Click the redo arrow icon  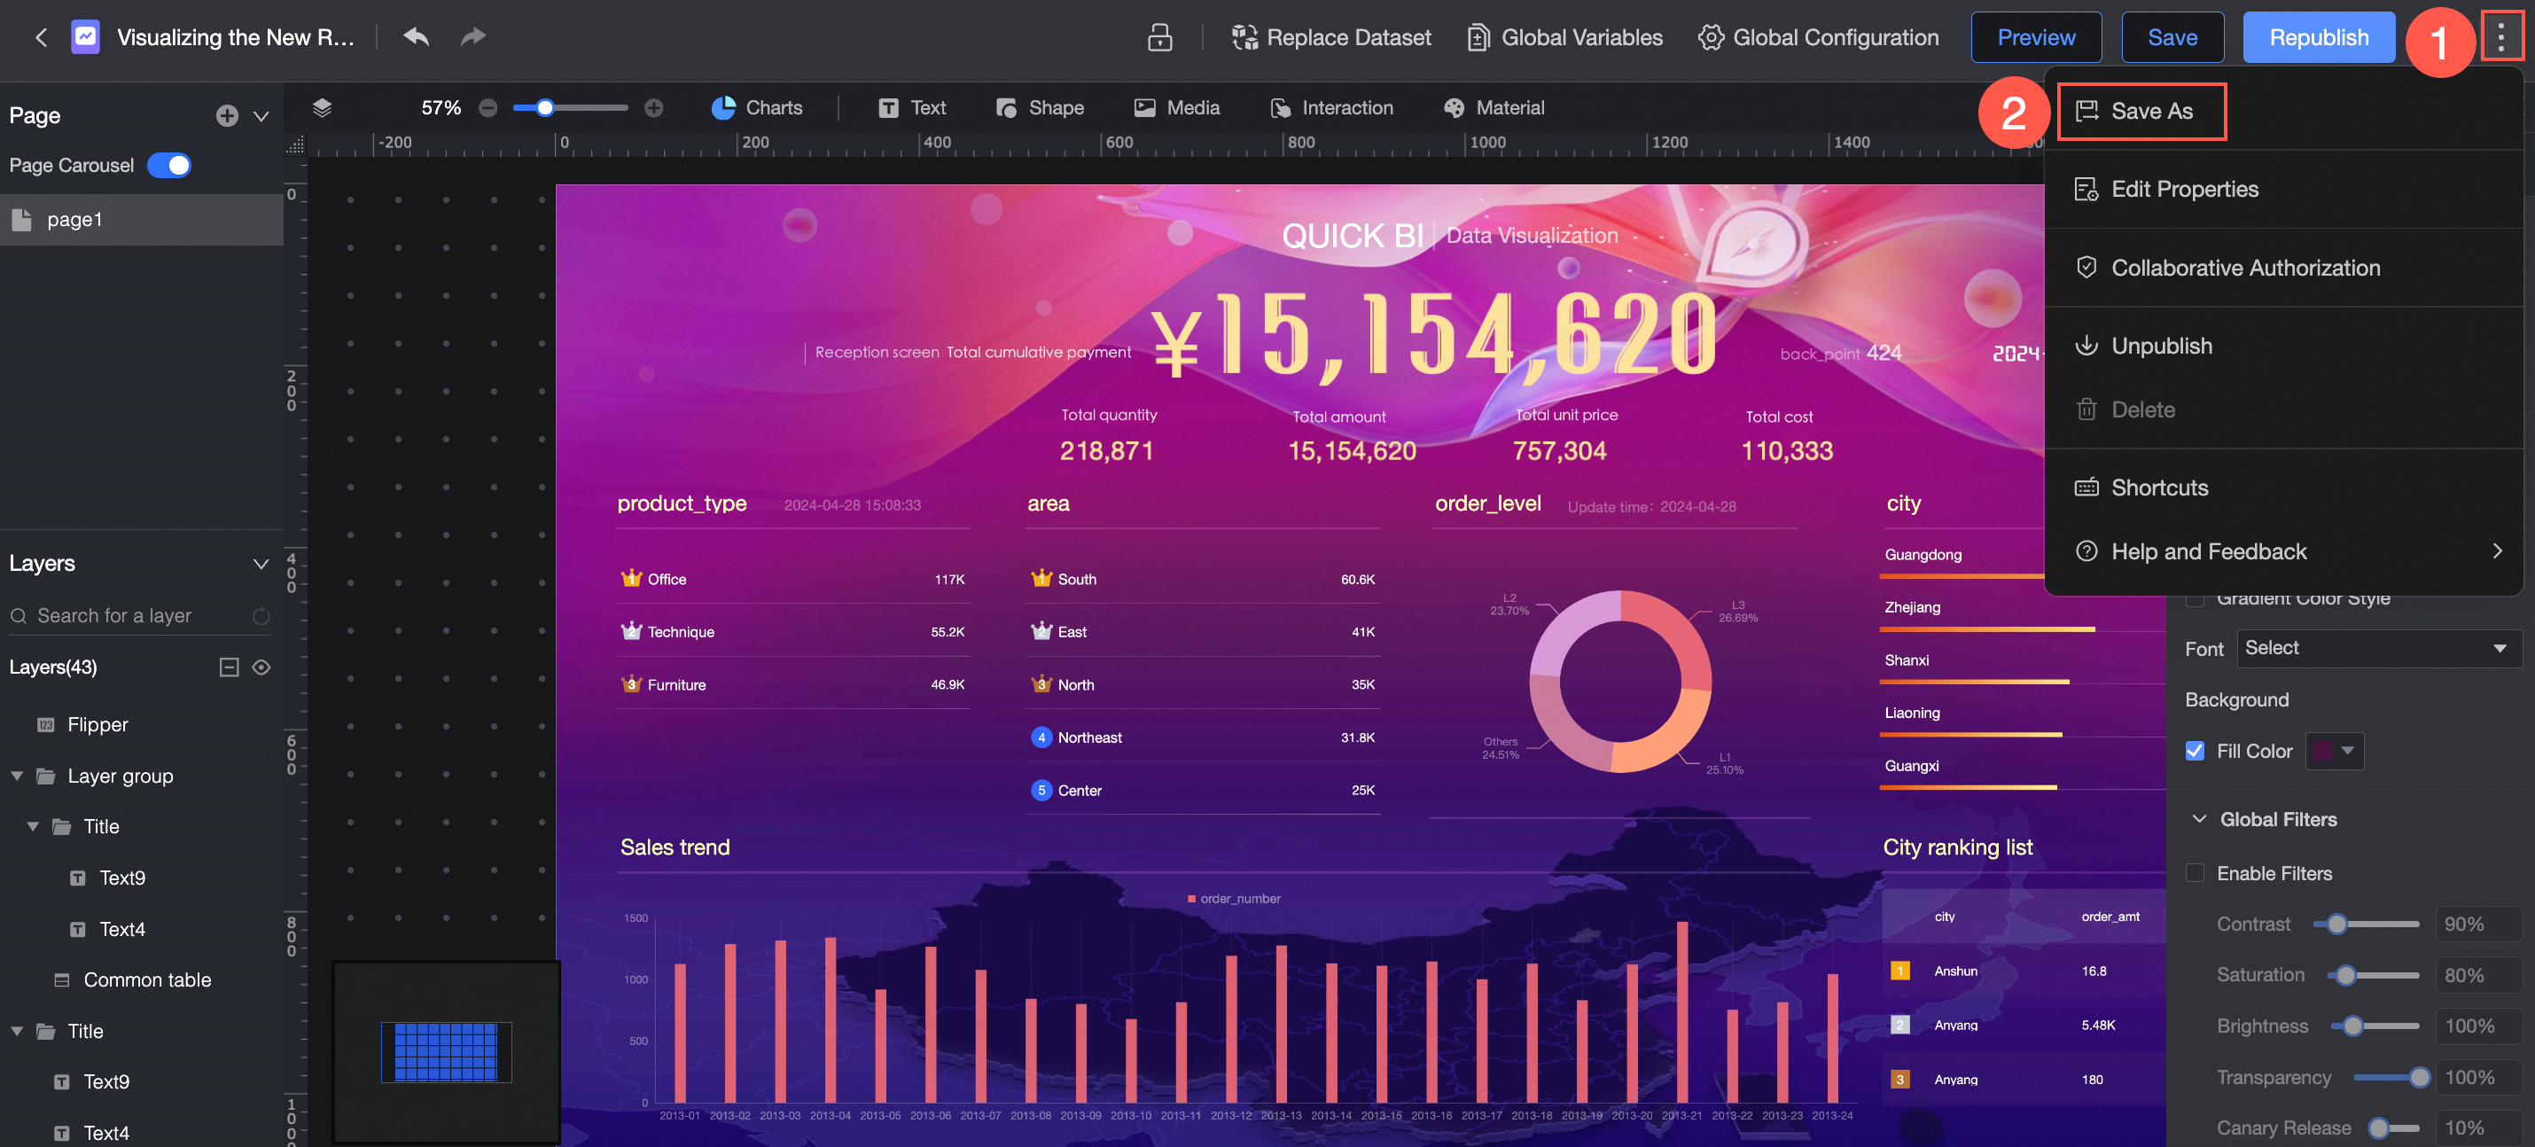point(473,37)
